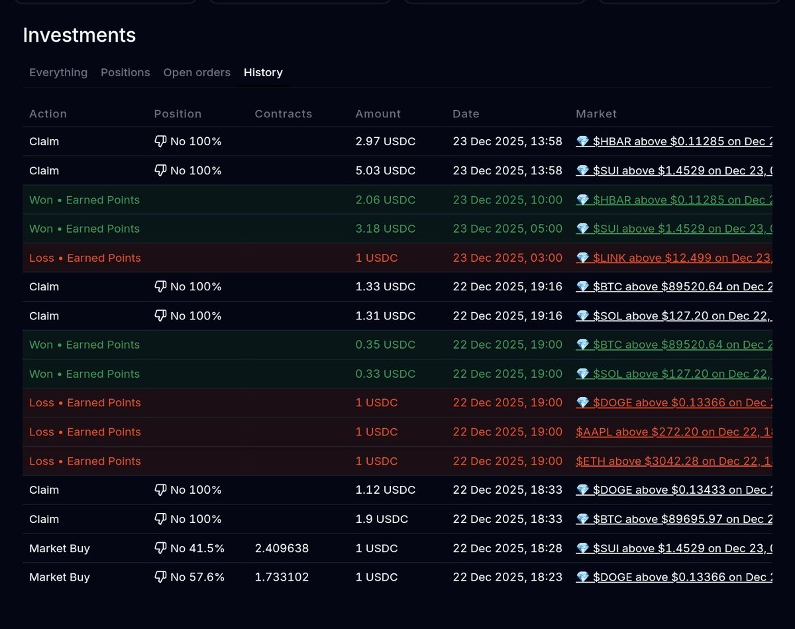Open red $DOGE above $0.13366 link in Loss row
This screenshot has width=795, height=629.
pos(674,402)
